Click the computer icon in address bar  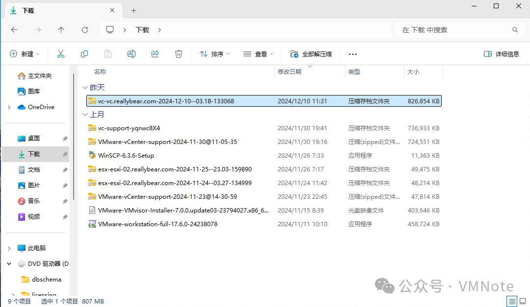pos(110,30)
